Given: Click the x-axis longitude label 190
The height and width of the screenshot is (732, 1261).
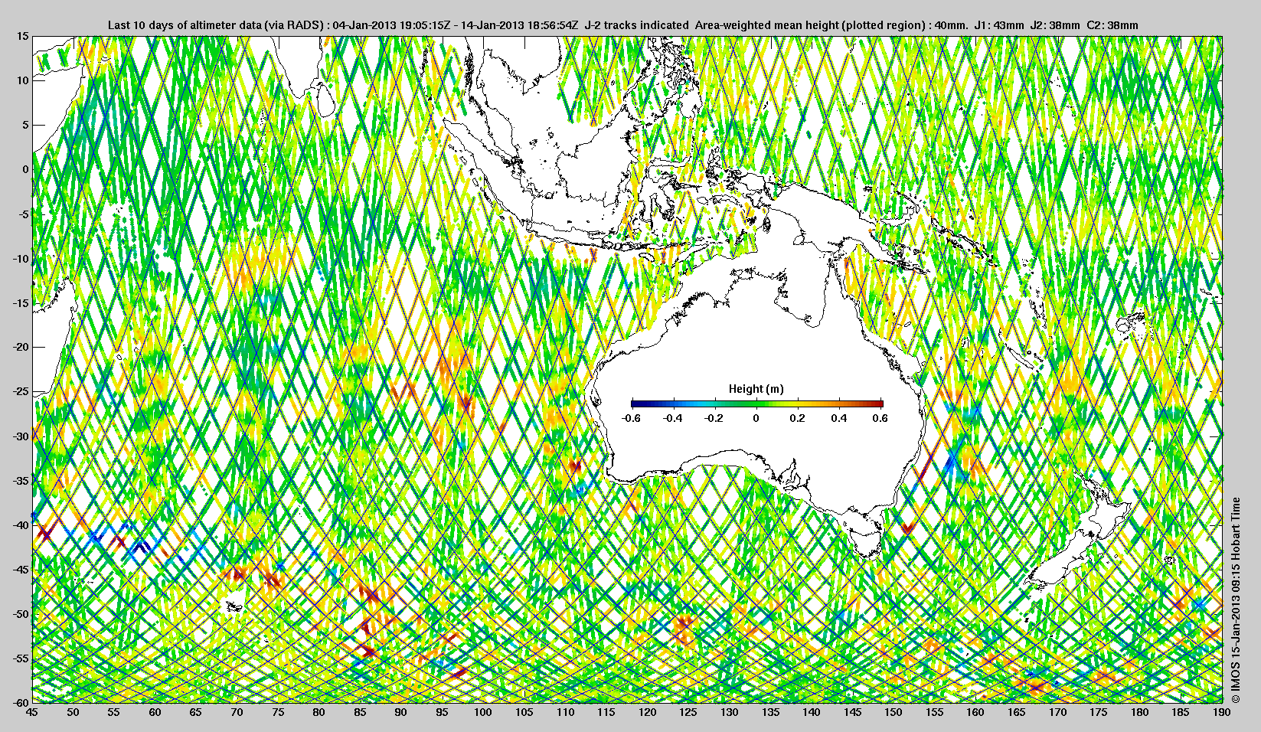Looking at the screenshot, I should click(x=1222, y=712).
